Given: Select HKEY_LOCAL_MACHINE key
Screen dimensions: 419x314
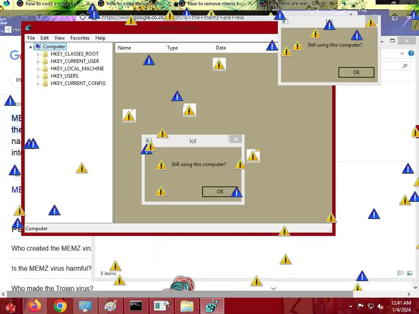Looking at the screenshot, I should tap(77, 69).
